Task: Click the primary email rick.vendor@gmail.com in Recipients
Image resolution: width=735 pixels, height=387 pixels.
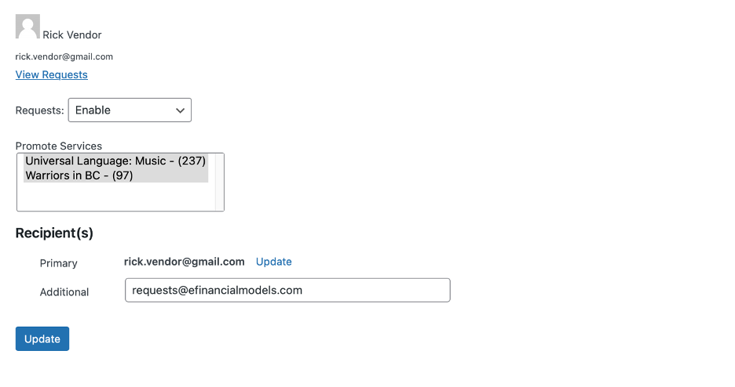Action: tap(185, 262)
